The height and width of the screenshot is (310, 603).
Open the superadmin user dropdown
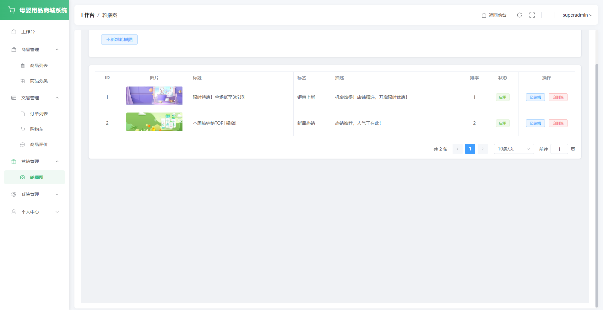(577, 15)
